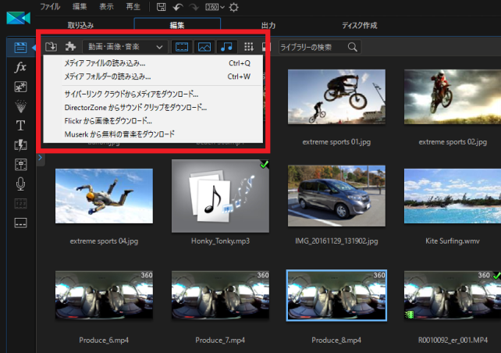Image resolution: width=501 pixels, height=353 pixels.
Task: Toggle the audio filter music note button
Action: tap(226, 47)
